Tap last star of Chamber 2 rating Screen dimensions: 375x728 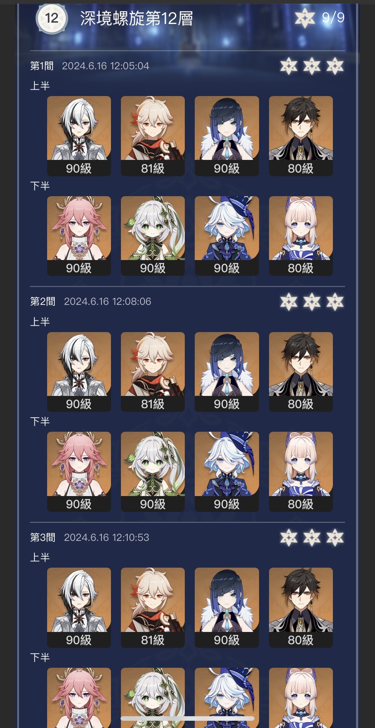tap(335, 302)
